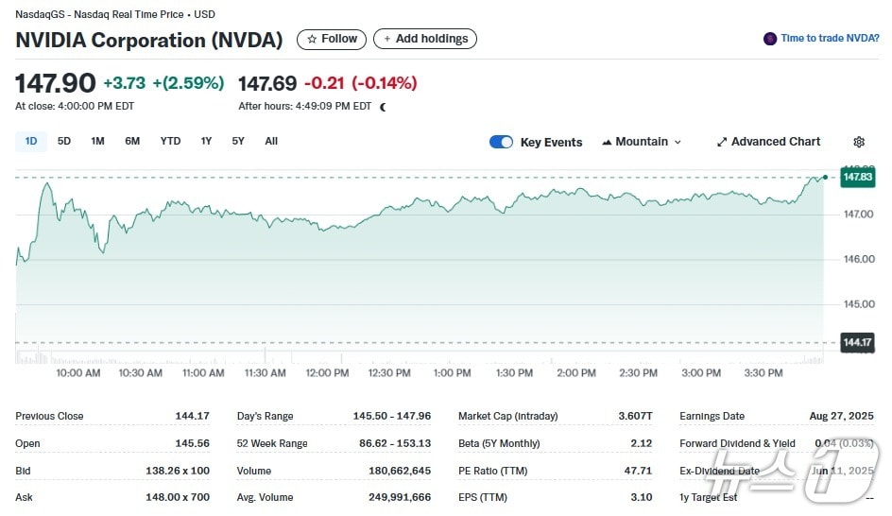The width and height of the screenshot is (892, 516).
Task: Click the Advanced Chart expand-arrows icon
Action: pyautogui.click(x=722, y=142)
